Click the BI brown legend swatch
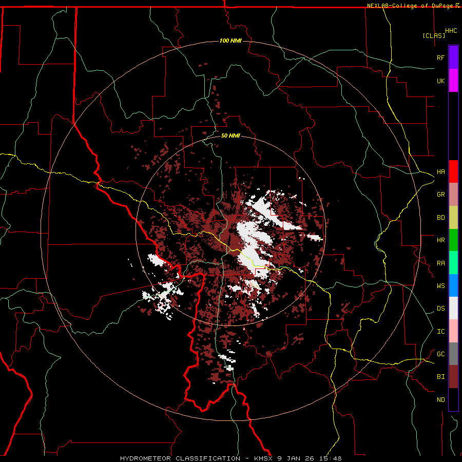 coord(453,377)
